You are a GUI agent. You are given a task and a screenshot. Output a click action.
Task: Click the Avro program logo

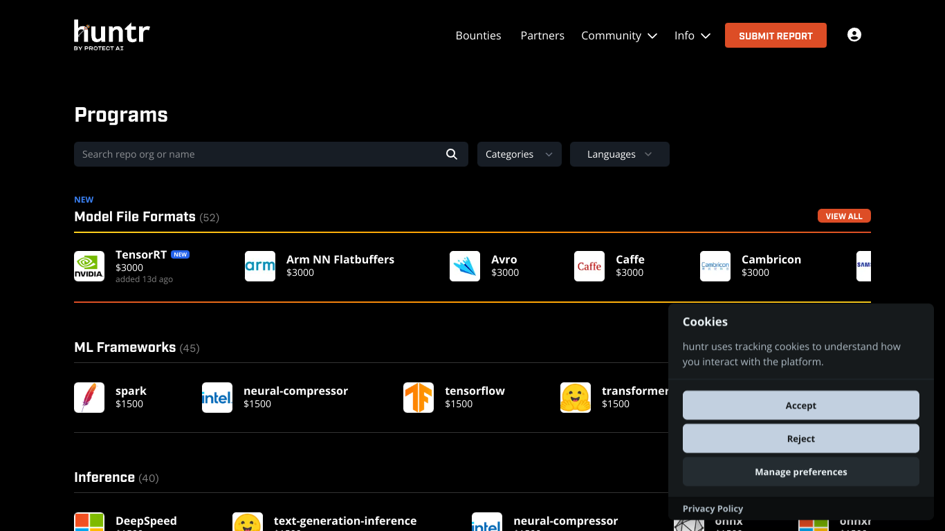point(465,266)
